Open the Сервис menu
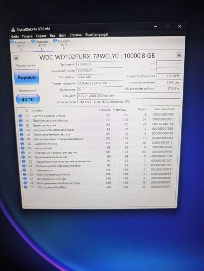204x271 pixels. (41, 36)
